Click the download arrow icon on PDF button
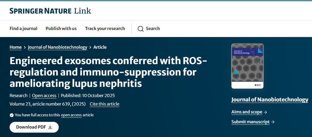The width and height of the screenshot is (312, 137). (50, 127)
